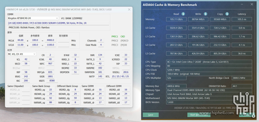Click the MCLK multiplier field 44.00
259x122 pixels.
point(20,40)
